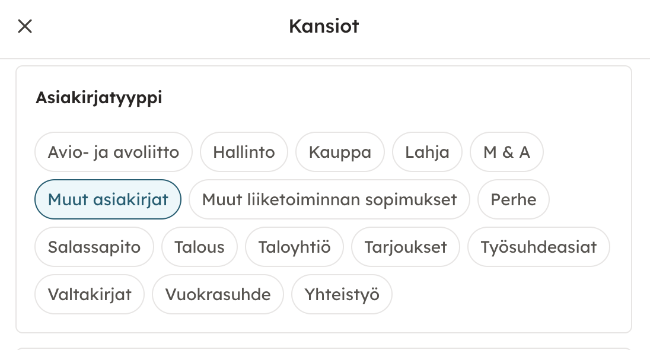Click the partially visible panel below Asiakirjatyyppi
This screenshot has width=650, height=350.
324,349
